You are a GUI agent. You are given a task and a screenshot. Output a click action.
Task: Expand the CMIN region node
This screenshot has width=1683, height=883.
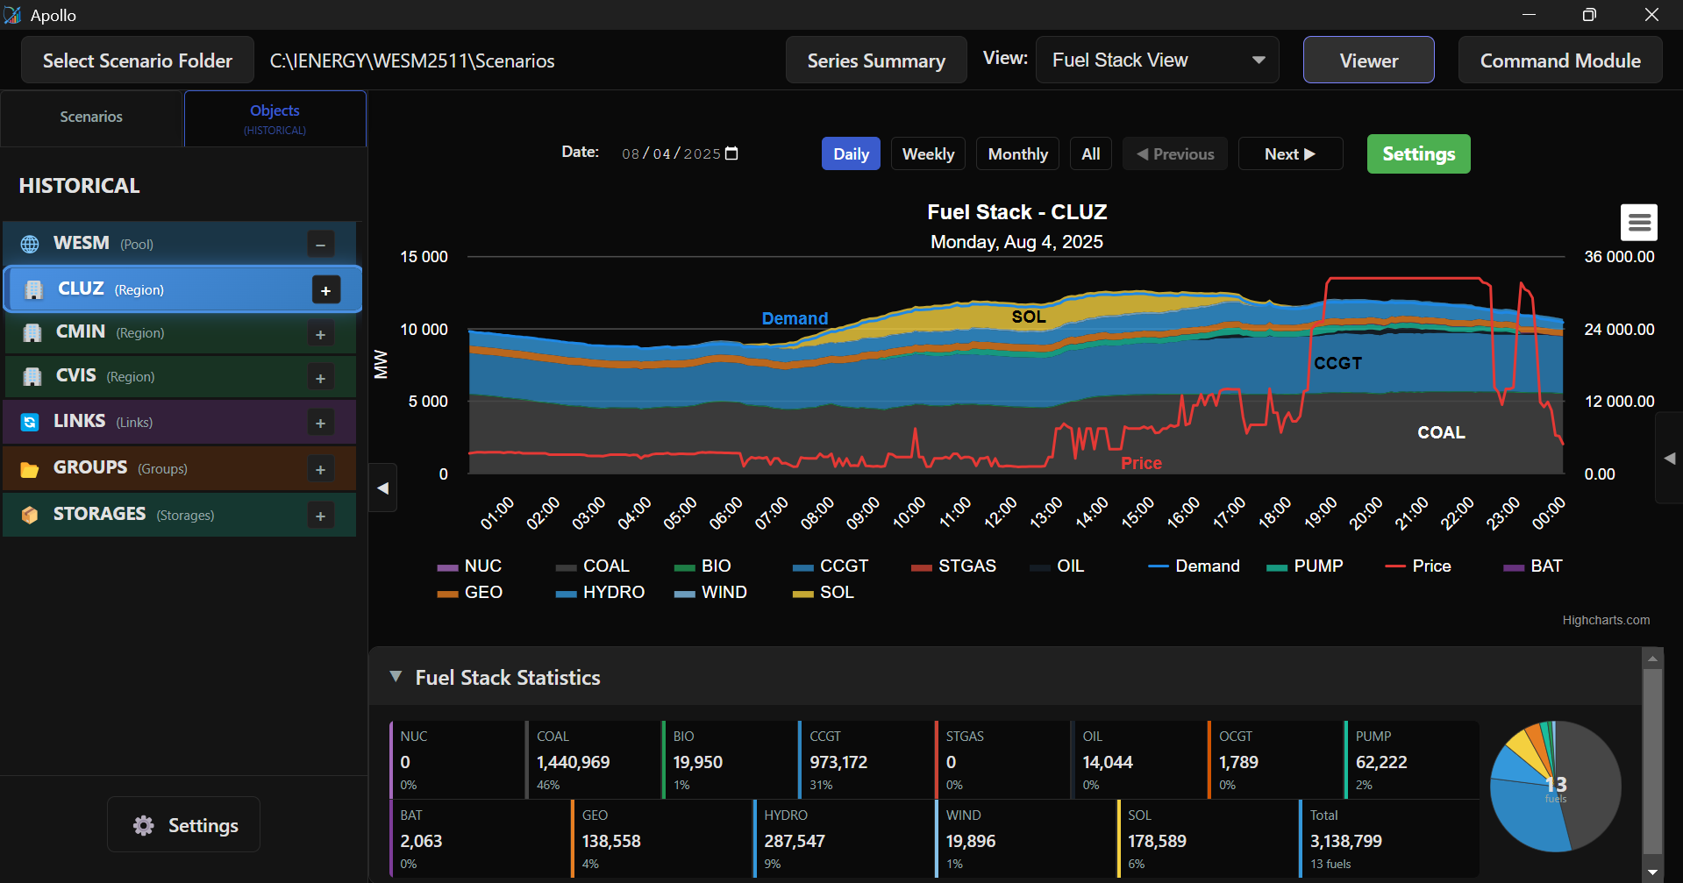pyautogui.click(x=320, y=334)
